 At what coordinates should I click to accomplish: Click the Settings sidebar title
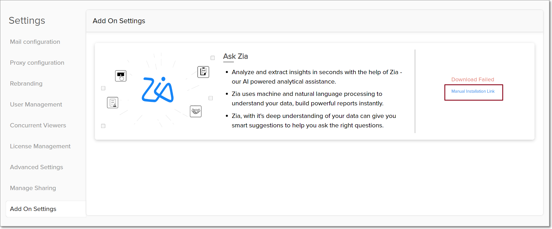point(27,21)
